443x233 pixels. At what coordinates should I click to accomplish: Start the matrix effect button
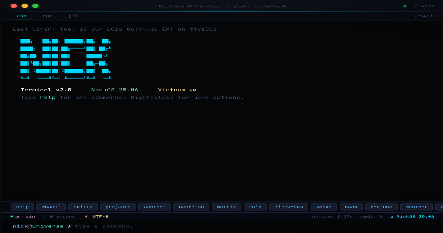point(226,207)
